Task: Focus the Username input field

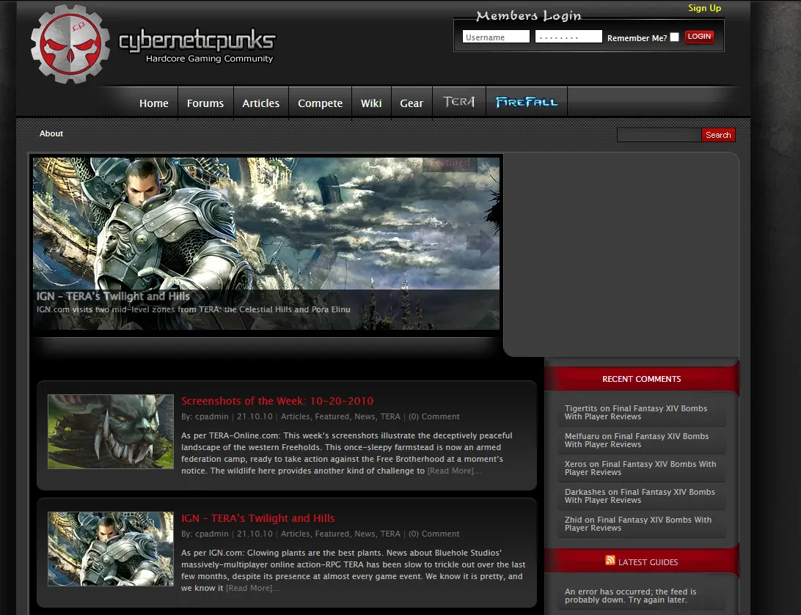Action: (x=496, y=37)
